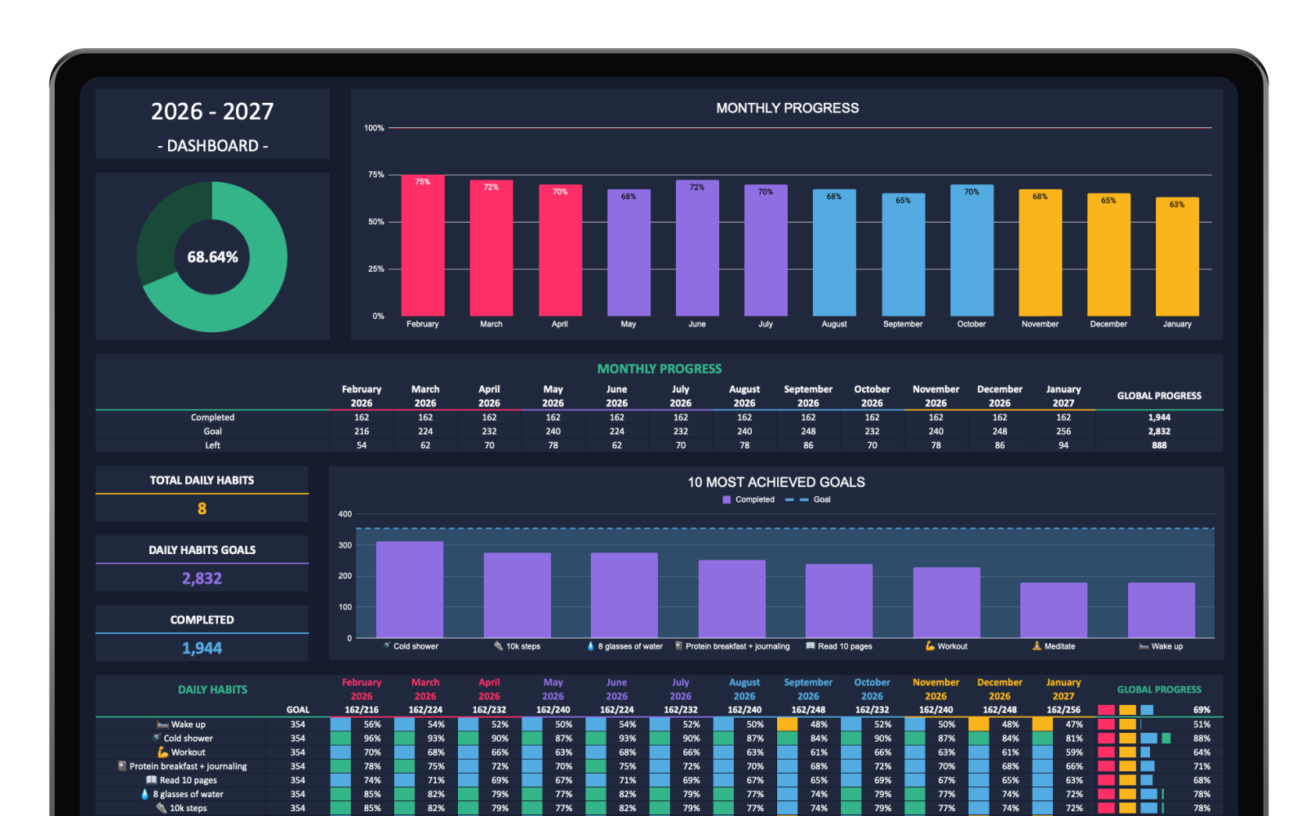Click the Global Progress Left value "888"
Viewport: 1306px width, 816px height.
click(x=1159, y=446)
